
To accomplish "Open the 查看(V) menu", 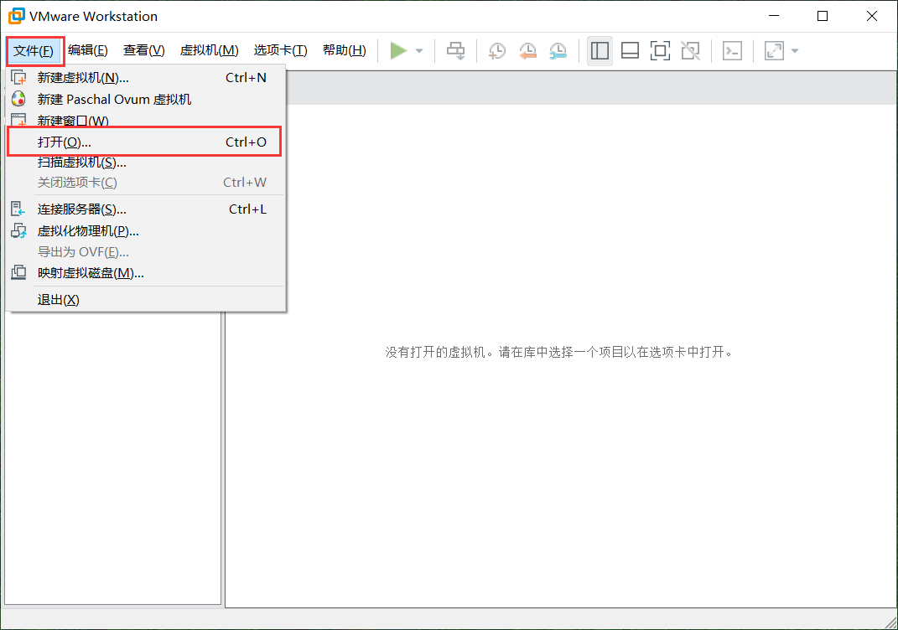I will [143, 51].
